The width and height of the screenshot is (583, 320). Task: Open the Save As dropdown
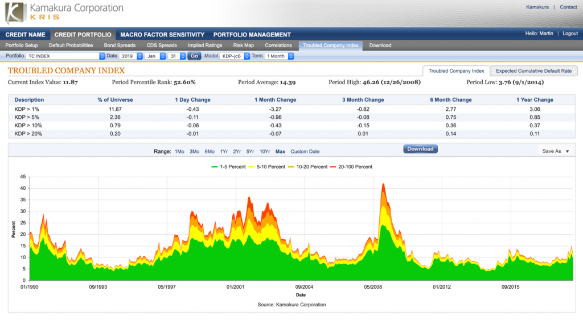[556, 151]
